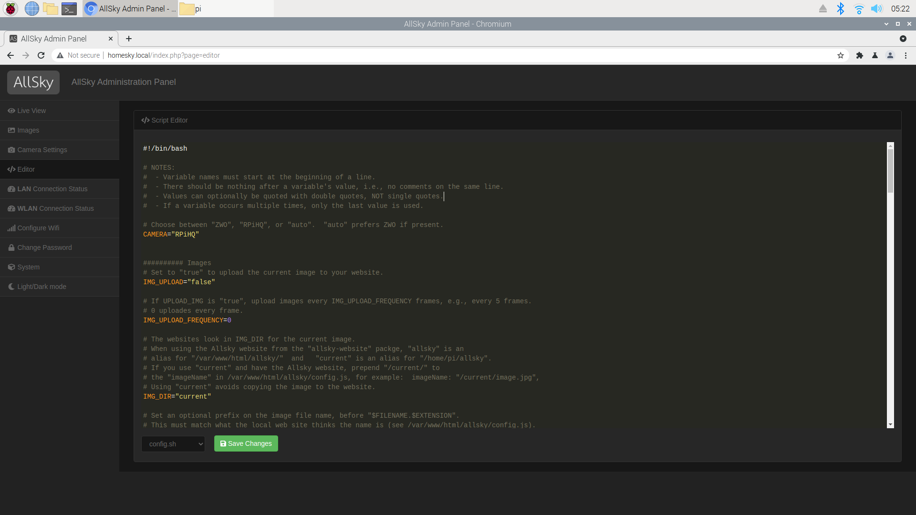Viewport: 916px width, 515px height.
Task: Click the volume speaker tray icon
Action: [x=876, y=9]
